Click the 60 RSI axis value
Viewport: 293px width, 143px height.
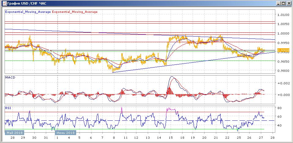pyautogui.click(x=280, y=117)
